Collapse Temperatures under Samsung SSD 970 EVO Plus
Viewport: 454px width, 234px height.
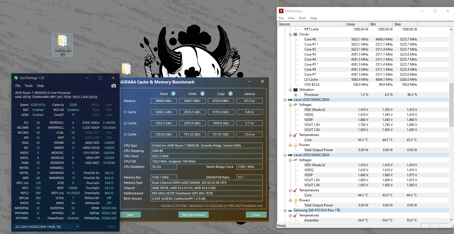[x=290, y=216]
